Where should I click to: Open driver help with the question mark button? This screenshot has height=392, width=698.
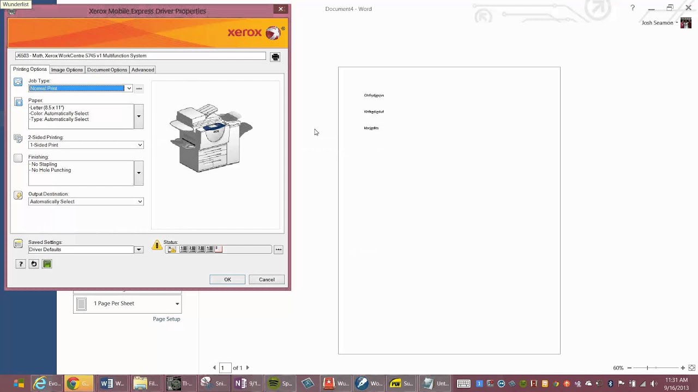click(21, 264)
